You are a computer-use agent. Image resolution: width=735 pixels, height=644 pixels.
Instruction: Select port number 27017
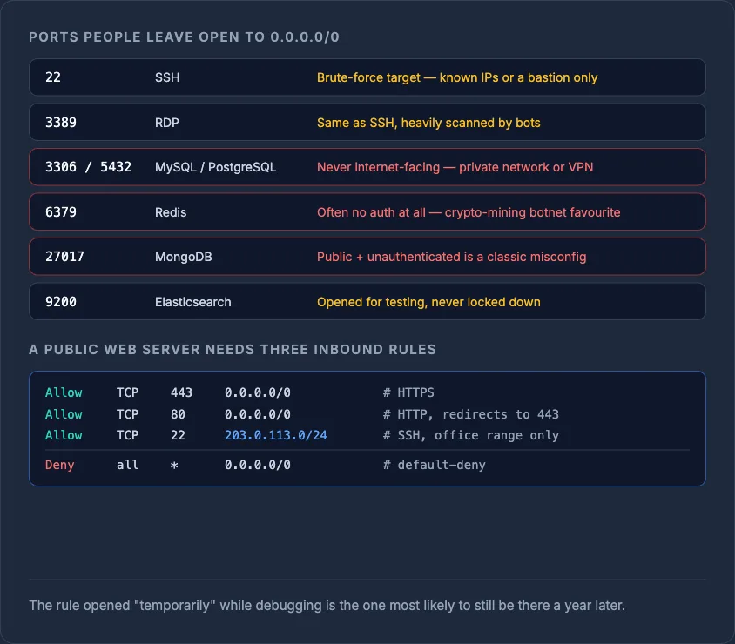click(64, 257)
